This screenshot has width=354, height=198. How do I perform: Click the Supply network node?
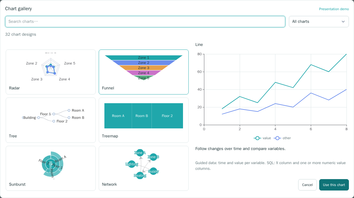click(153, 171)
